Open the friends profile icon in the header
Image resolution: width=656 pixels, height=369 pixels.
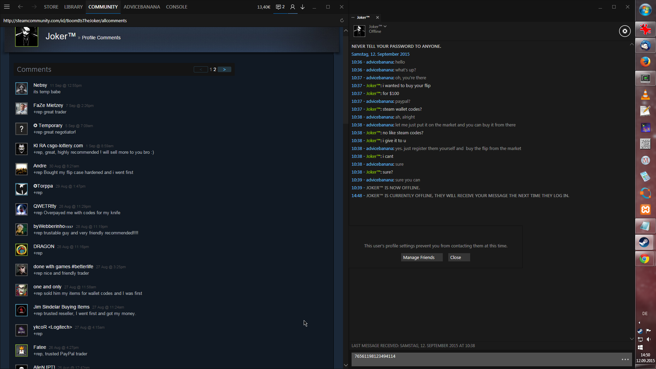point(292,7)
